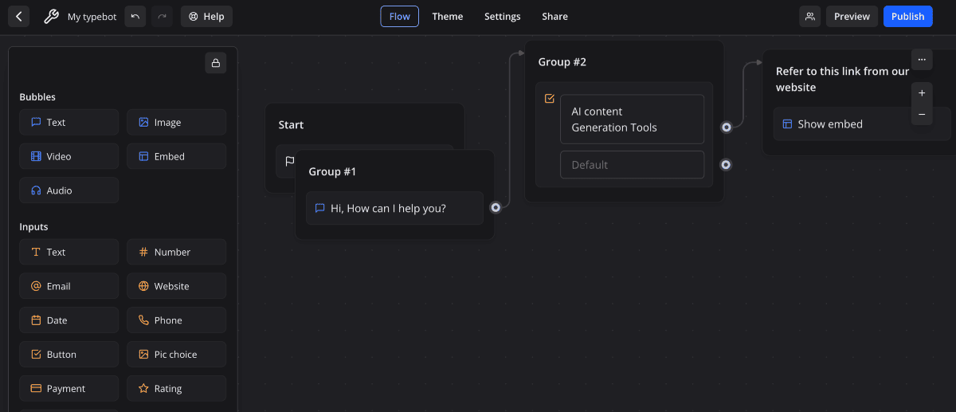Click the back arrow icon
Image resolution: width=956 pixels, height=412 pixels.
[x=19, y=17]
